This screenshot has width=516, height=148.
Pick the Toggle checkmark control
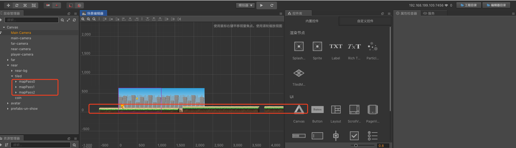(354, 136)
